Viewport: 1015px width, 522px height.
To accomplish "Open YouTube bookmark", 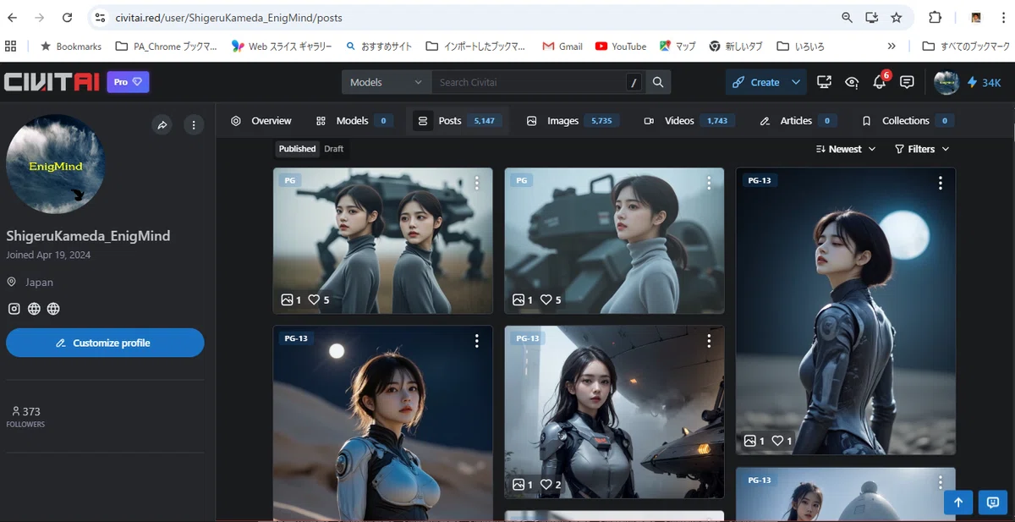I will pos(621,47).
